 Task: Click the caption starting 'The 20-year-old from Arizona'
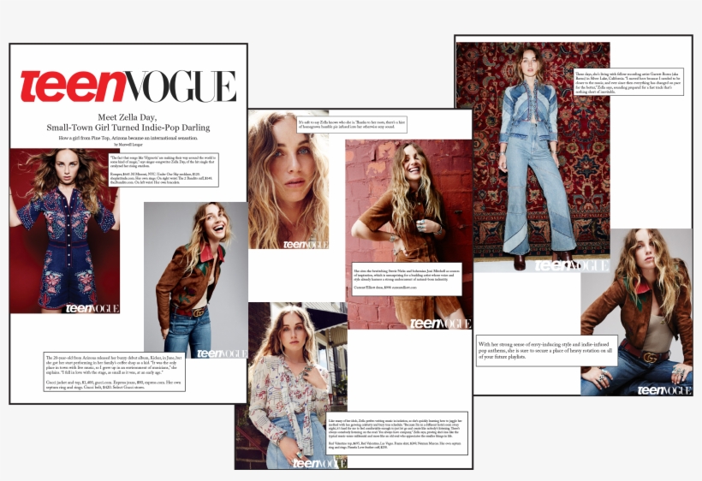[x=114, y=372]
